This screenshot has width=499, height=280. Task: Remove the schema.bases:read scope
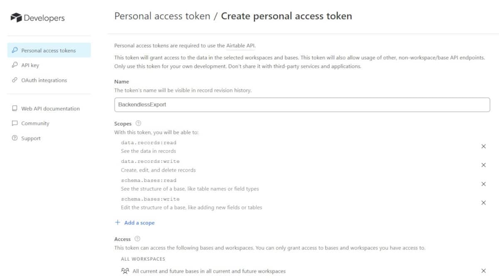tap(484, 184)
